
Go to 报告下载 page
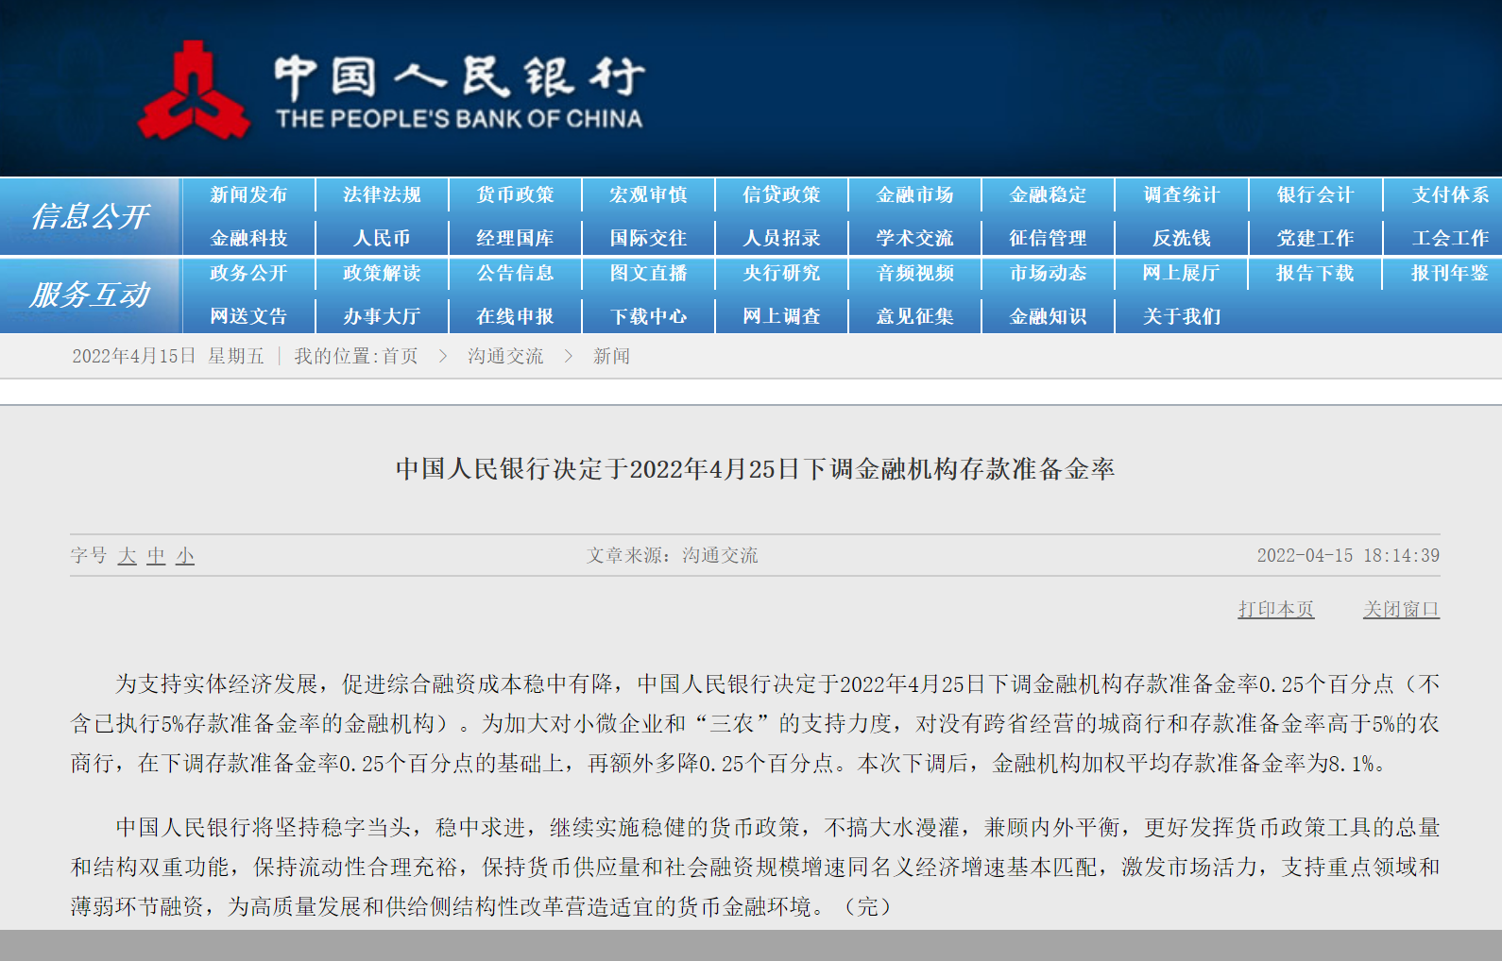tap(1315, 273)
